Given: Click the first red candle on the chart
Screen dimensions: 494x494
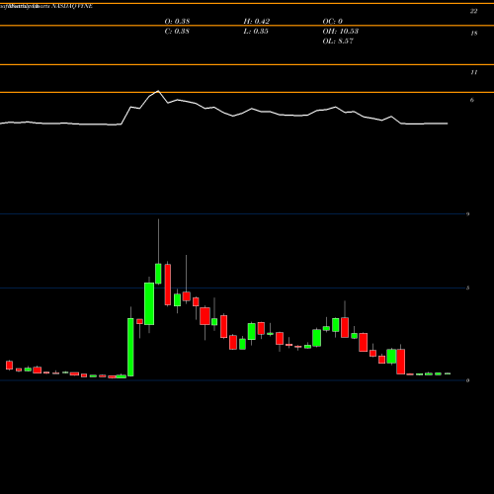Looking at the screenshot, I should coord(9,365).
